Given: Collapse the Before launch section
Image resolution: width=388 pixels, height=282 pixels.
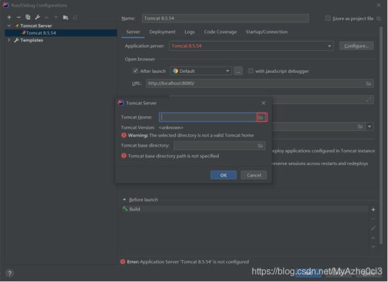Looking at the screenshot, I should [x=124, y=200].
